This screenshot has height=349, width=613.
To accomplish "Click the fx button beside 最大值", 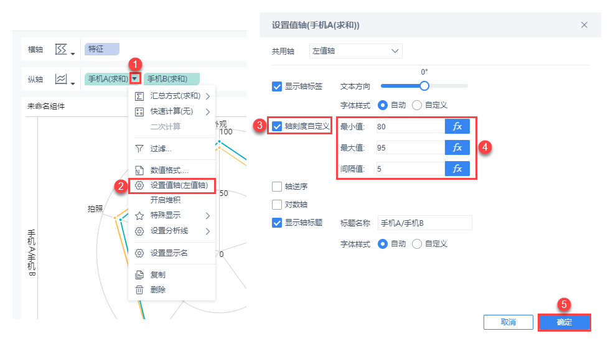I will tap(457, 147).
